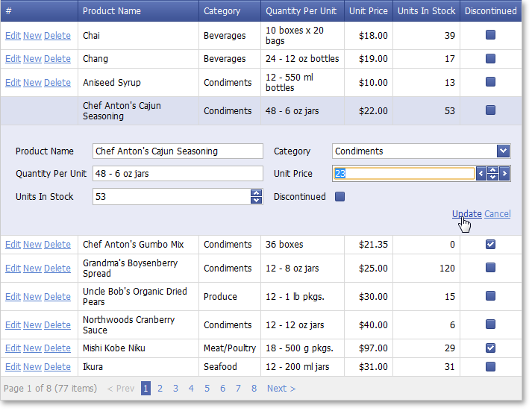Click New link in Ikura row
Image resolution: width=532 pixels, height=411 pixels.
[x=32, y=367]
